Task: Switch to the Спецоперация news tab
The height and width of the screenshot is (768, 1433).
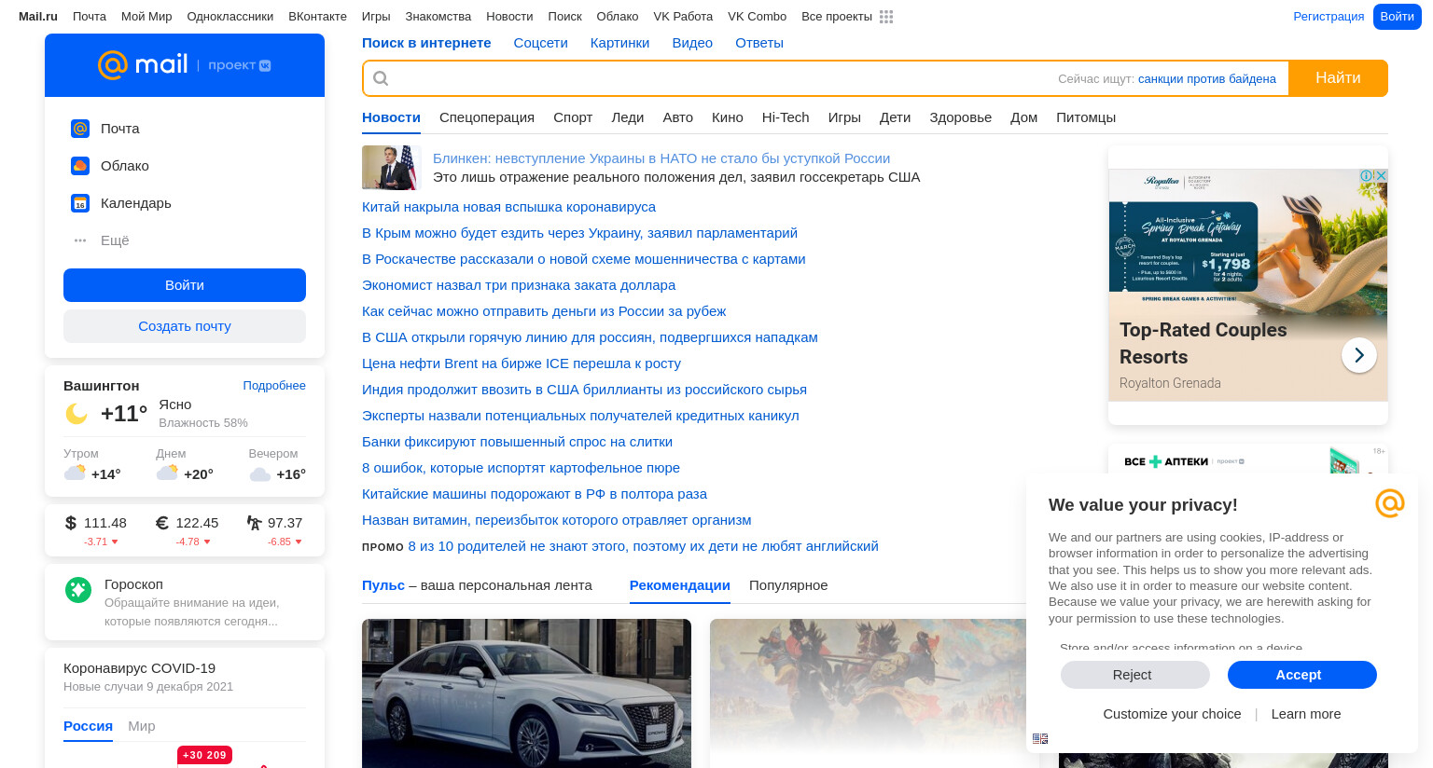Action: coord(487,117)
